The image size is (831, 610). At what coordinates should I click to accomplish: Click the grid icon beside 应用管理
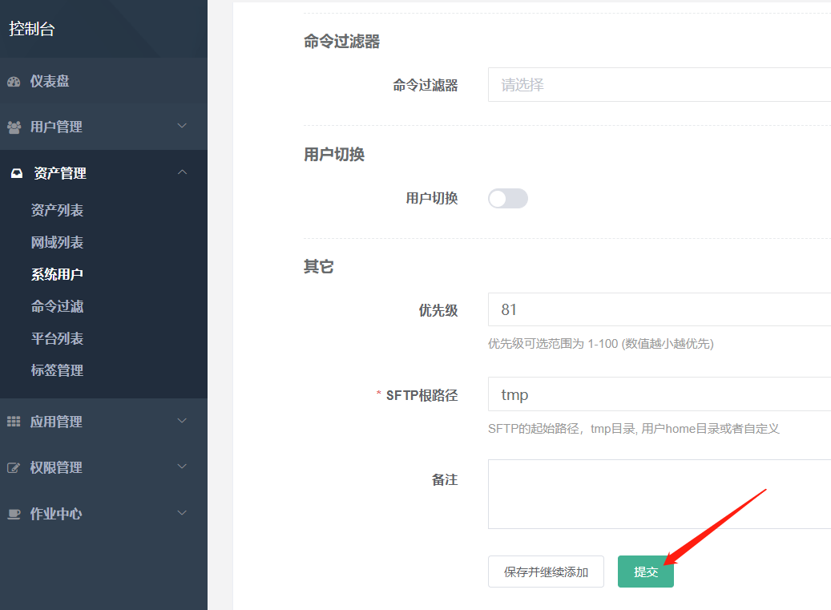click(14, 422)
